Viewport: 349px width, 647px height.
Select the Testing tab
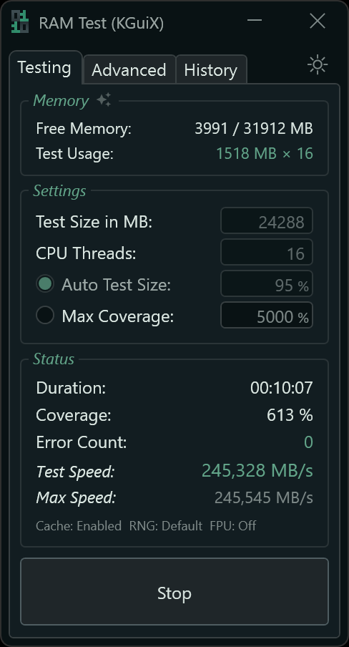tap(44, 67)
